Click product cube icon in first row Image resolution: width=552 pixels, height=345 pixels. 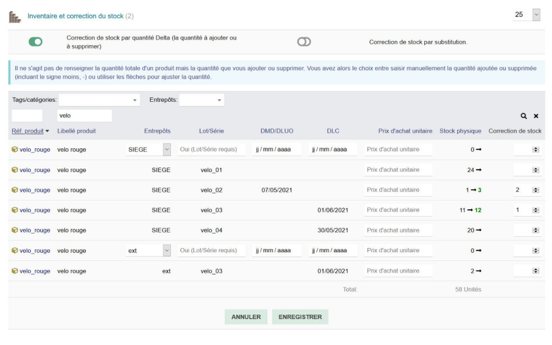pyautogui.click(x=15, y=149)
